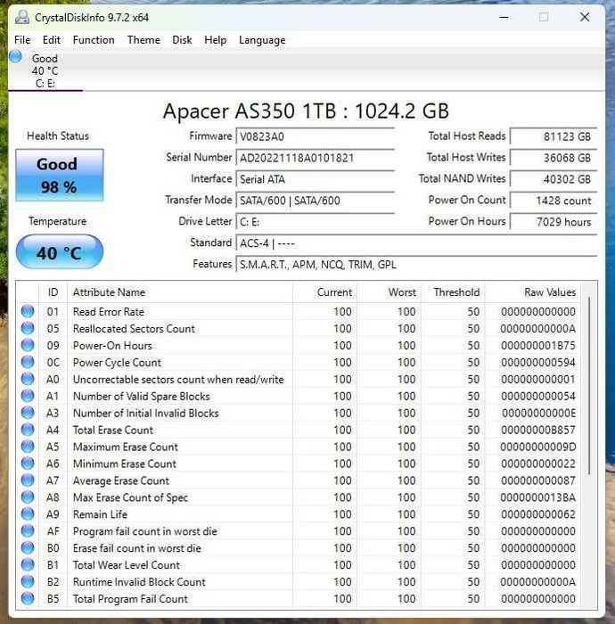This screenshot has height=624, width=615.
Task: Click the Interface field showing Serial ATA
Action: tap(315, 179)
